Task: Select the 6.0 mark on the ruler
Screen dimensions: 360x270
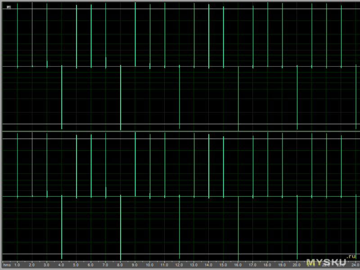Action: pyautogui.click(x=90, y=264)
